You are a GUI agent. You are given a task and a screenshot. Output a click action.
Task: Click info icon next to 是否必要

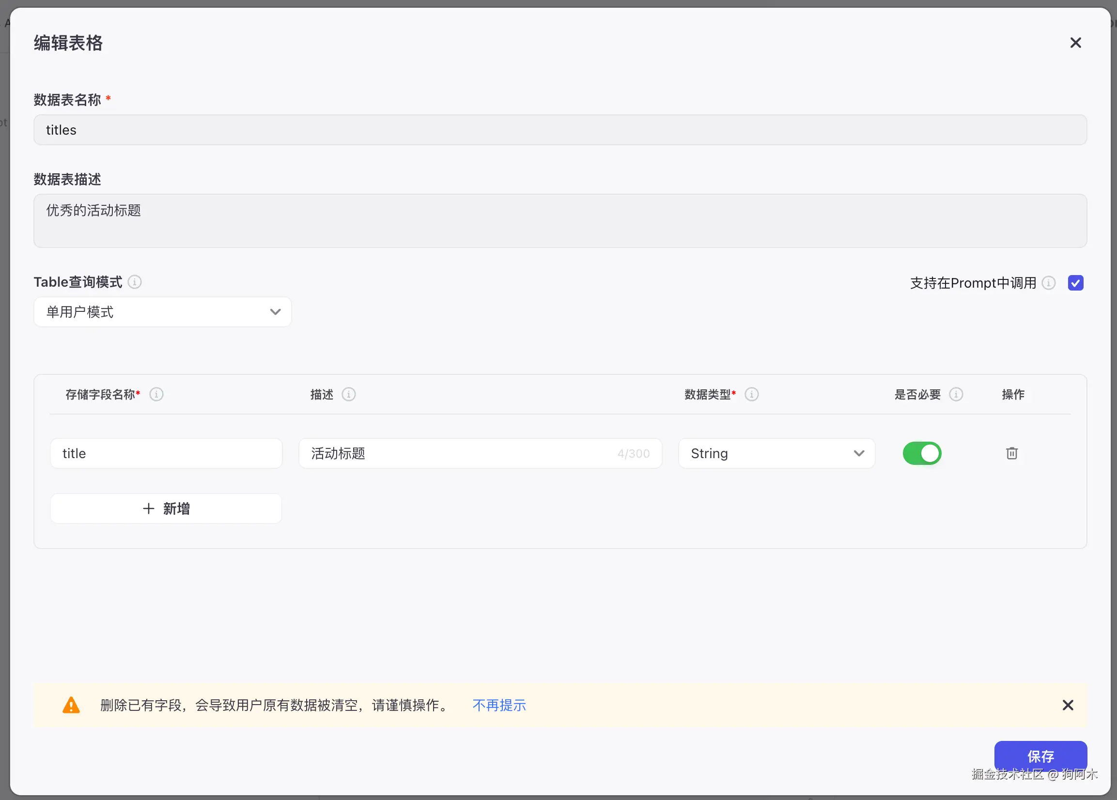[956, 394]
